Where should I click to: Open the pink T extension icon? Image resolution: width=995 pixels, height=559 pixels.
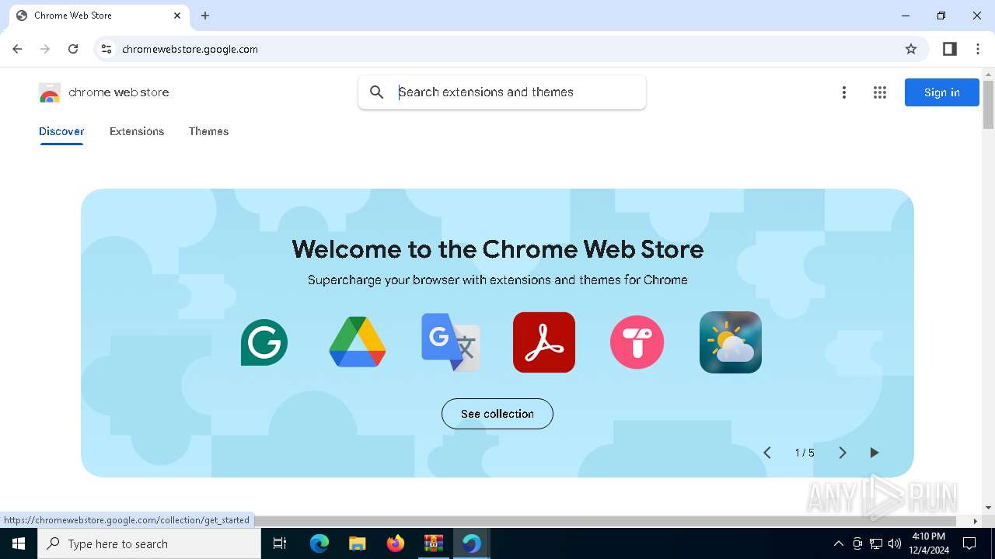[x=637, y=342]
